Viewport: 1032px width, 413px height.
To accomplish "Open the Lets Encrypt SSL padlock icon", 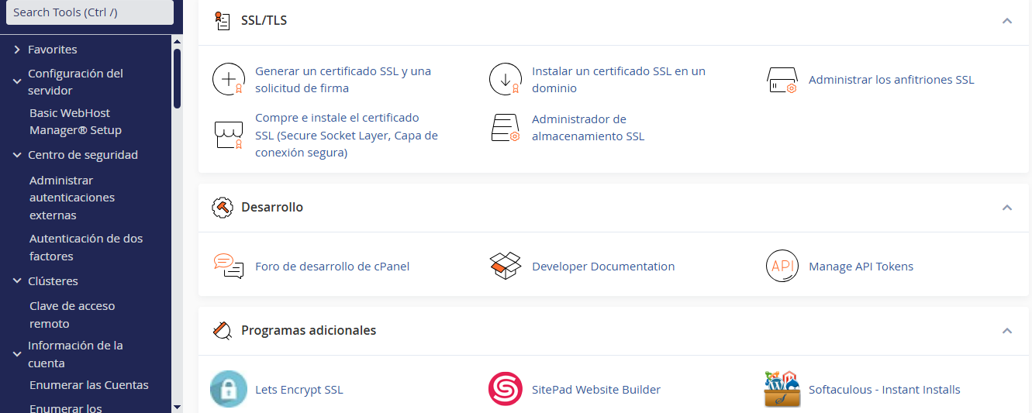I will coord(229,389).
